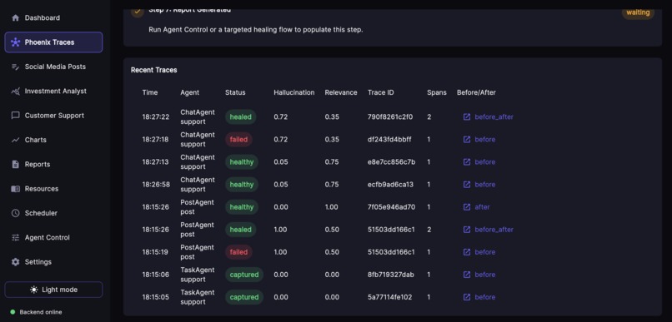Image resolution: width=672 pixels, height=322 pixels.
Task: Click the Resources book icon
Action: pyautogui.click(x=16, y=189)
